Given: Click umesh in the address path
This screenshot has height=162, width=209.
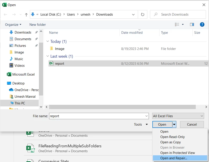Looking at the screenshot, I should pyautogui.click(x=85, y=15).
